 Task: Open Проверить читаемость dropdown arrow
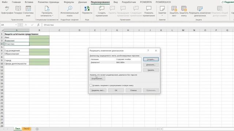point(53,16)
